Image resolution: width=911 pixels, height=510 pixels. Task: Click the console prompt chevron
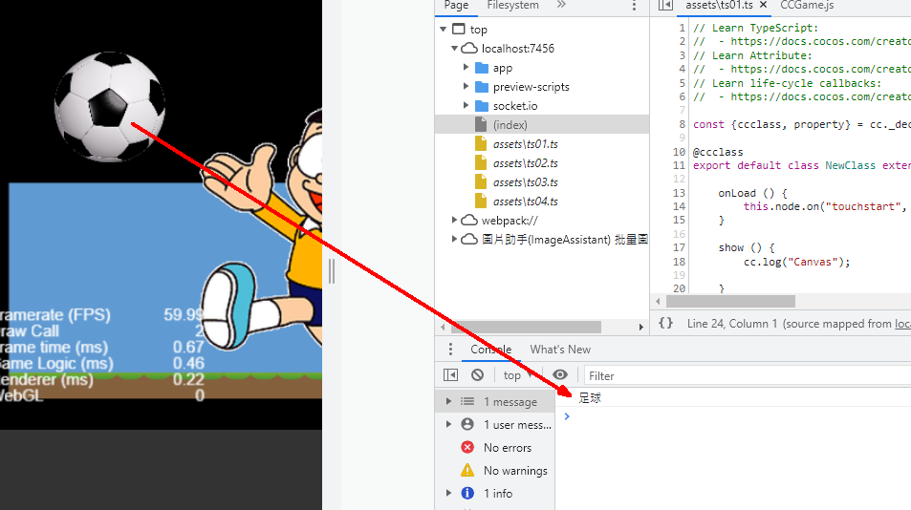pos(567,416)
